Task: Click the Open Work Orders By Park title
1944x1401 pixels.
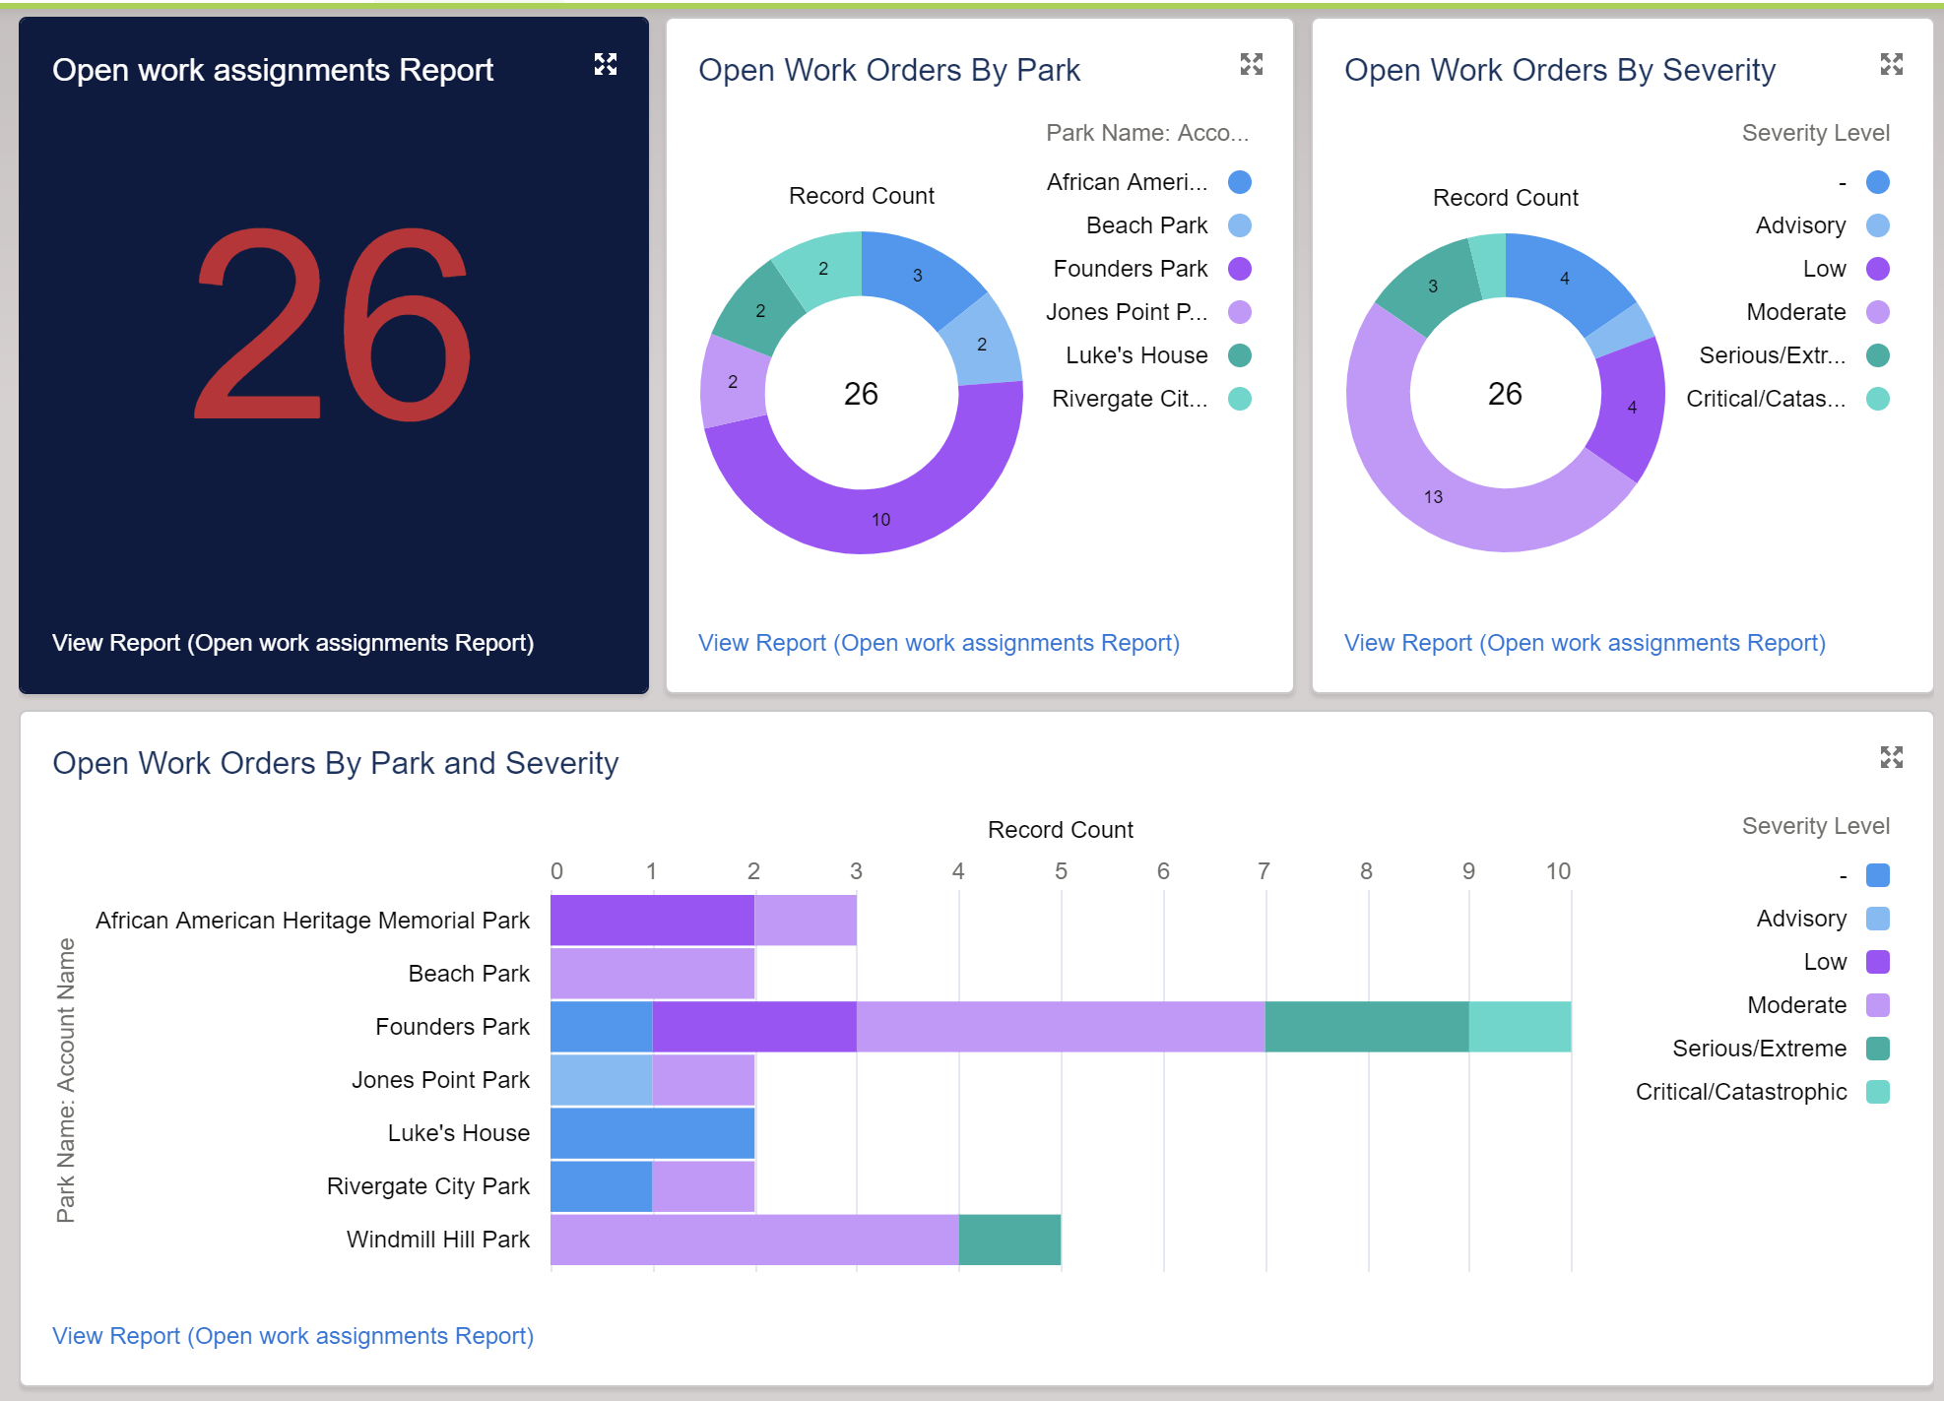Action: coord(889,70)
